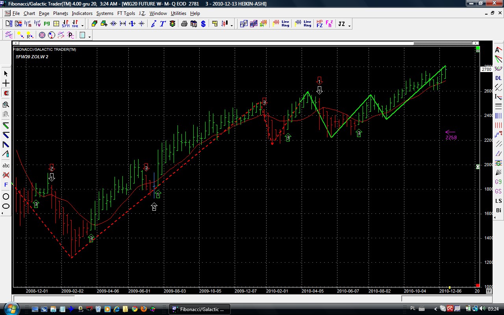The width and height of the screenshot is (504, 315).
Task: Click the blue dollar sign icon
Action: [x=203, y=24]
